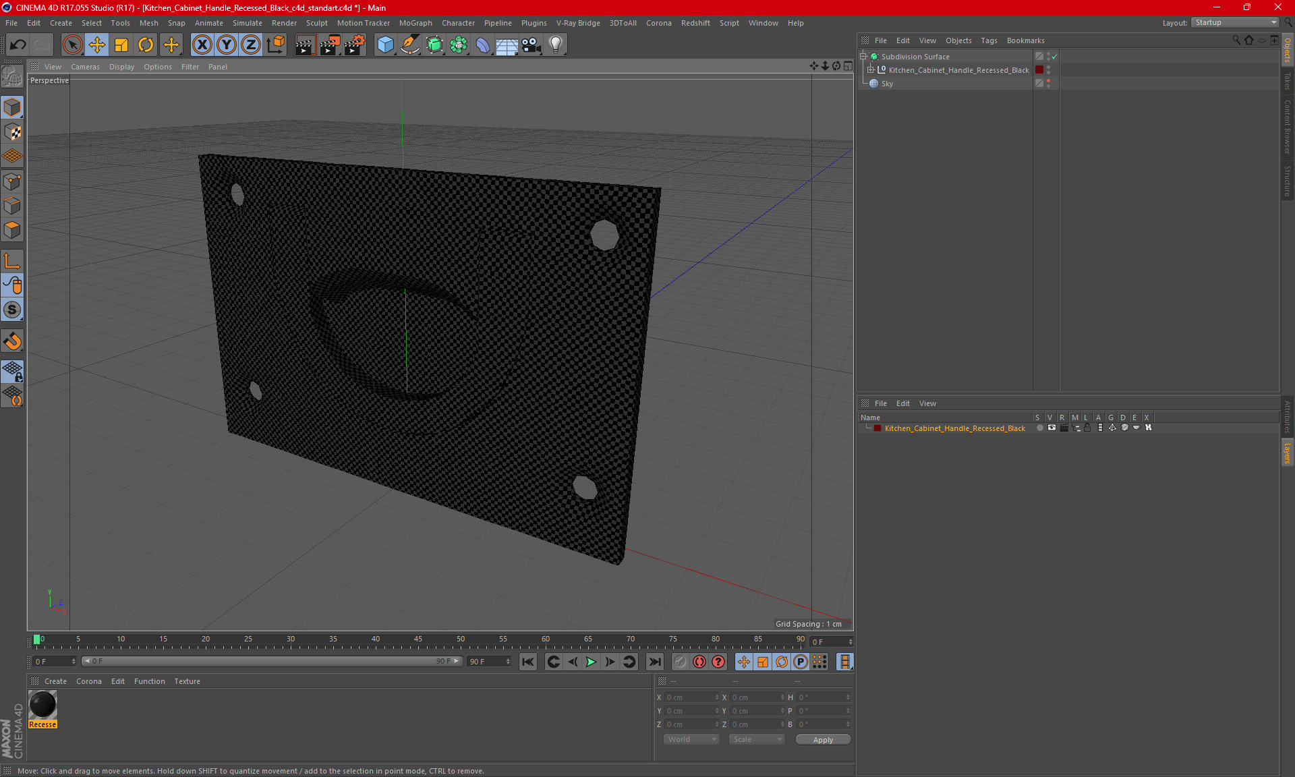Image resolution: width=1295 pixels, height=777 pixels.
Task: Click the Camera object icon
Action: pos(531,45)
